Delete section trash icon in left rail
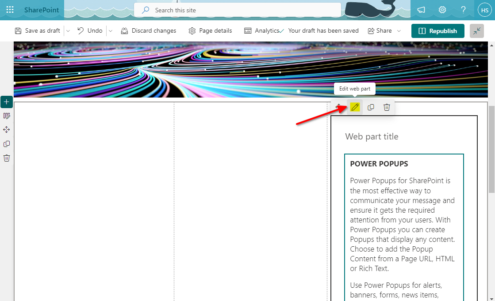This screenshot has height=301, width=495. tap(7, 158)
